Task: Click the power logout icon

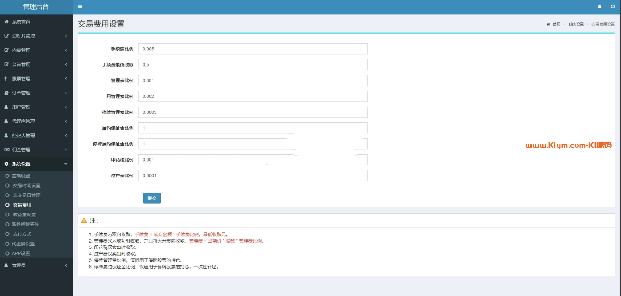Action: (x=613, y=6)
